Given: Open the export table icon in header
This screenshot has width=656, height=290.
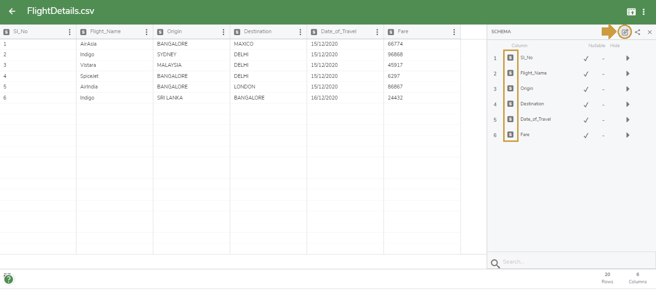Looking at the screenshot, I should point(631,11).
